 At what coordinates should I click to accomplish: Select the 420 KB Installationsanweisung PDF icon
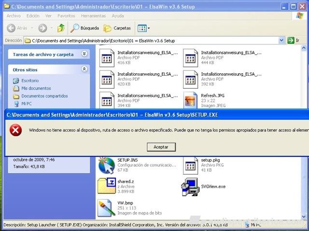[x=107, y=79]
